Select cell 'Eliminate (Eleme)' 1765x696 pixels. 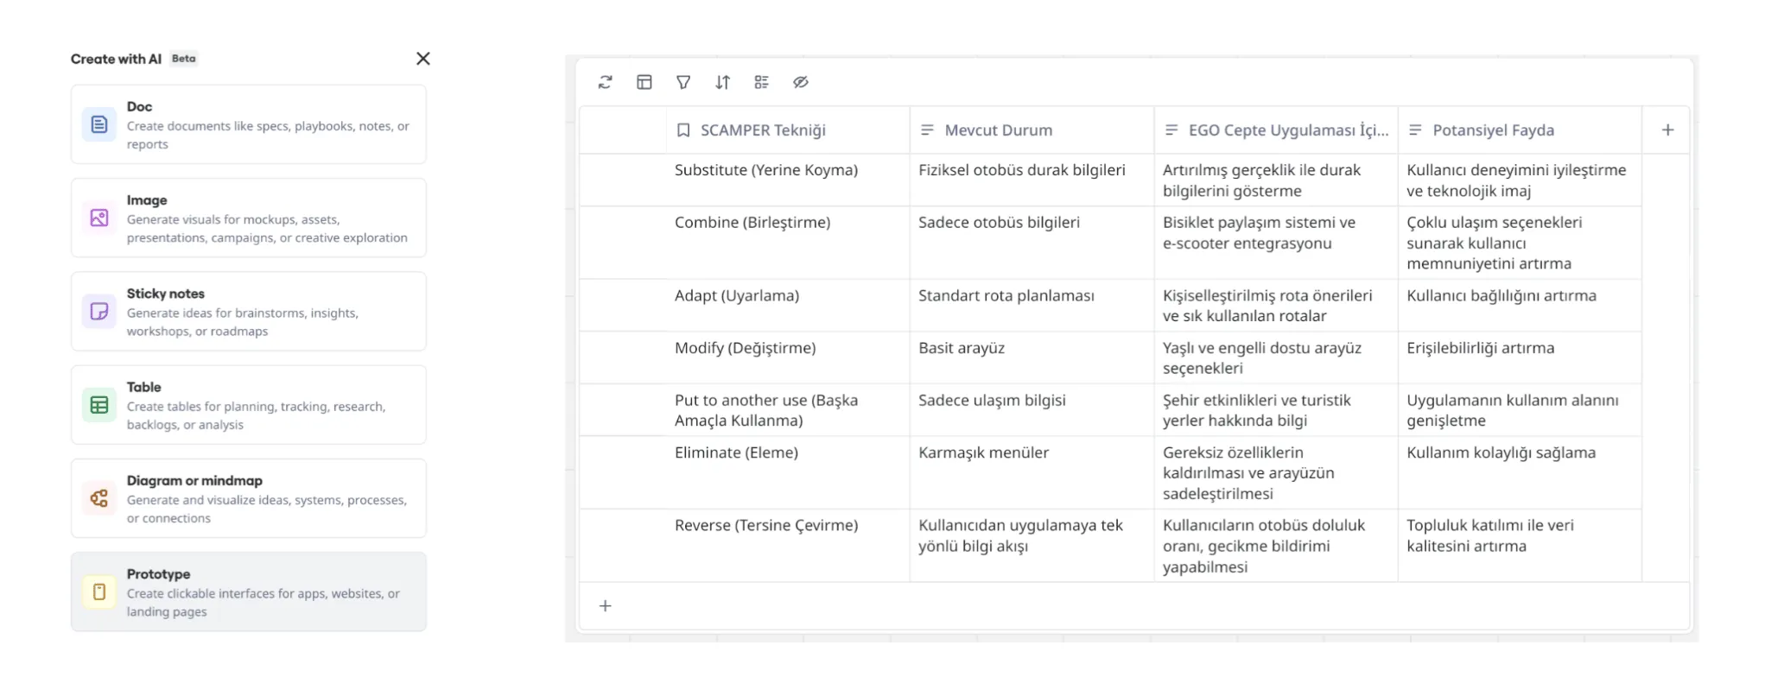pyautogui.click(x=788, y=473)
